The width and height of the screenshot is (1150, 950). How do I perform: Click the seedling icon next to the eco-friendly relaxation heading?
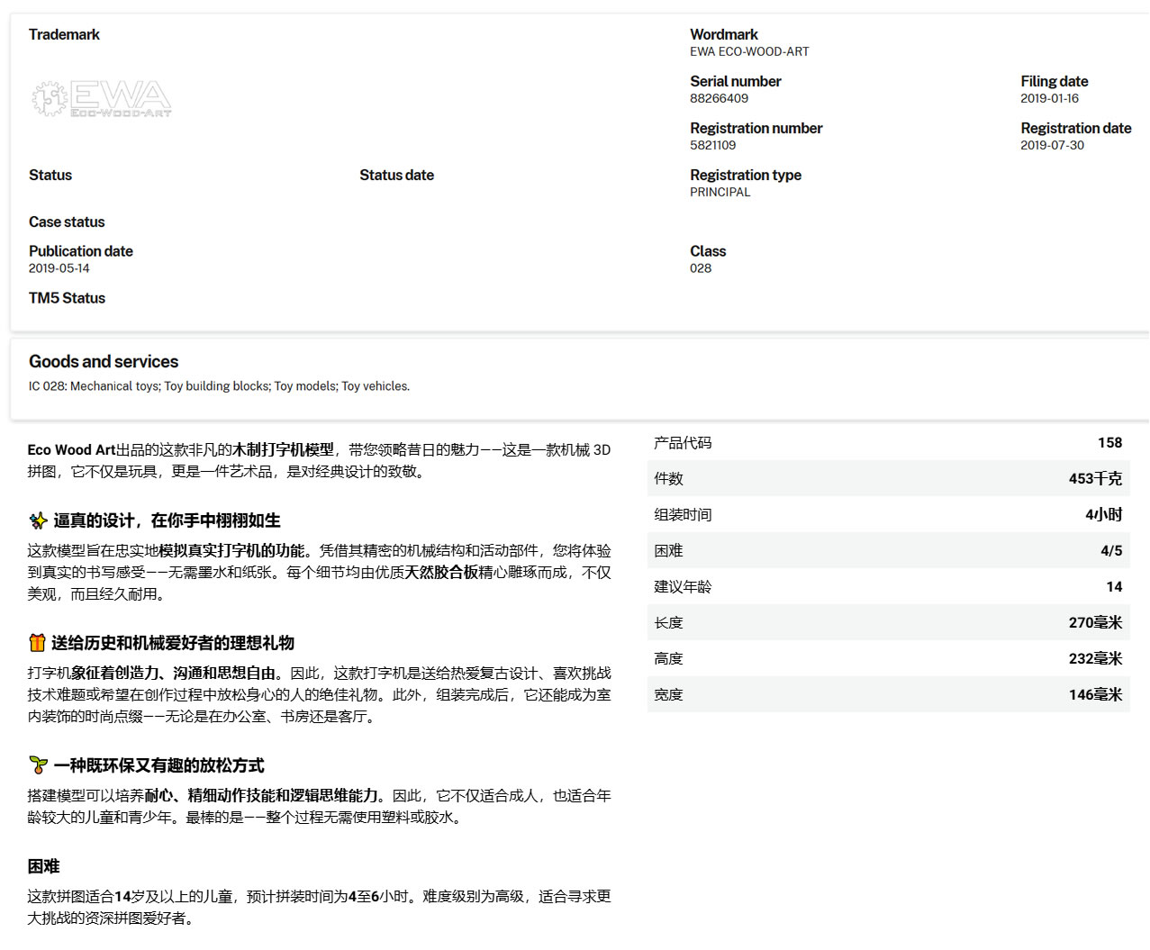tap(37, 766)
